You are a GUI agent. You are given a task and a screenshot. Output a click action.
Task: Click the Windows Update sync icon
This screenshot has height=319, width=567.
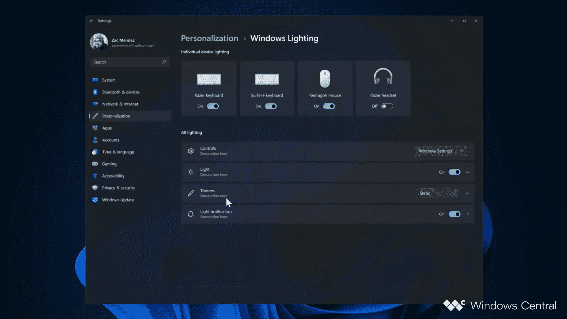pyautogui.click(x=95, y=200)
